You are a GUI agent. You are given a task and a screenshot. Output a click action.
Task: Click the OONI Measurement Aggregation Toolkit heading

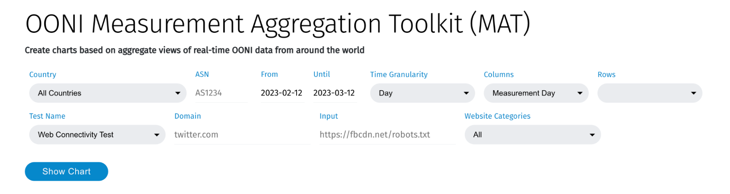278,24
